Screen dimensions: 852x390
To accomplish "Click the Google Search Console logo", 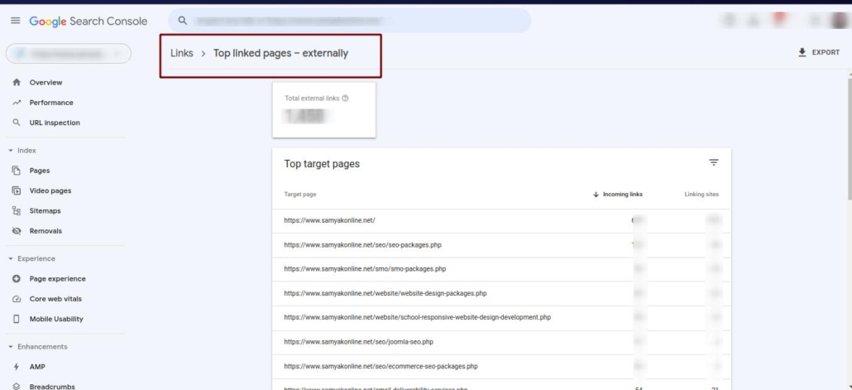I will click(88, 22).
